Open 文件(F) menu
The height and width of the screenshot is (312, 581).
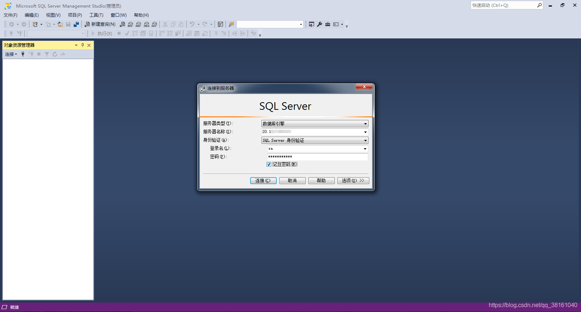[11, 15]
